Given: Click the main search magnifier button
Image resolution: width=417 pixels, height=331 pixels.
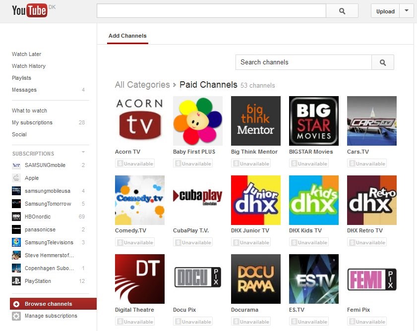Looking at the screenshot, I should point(342,11).
